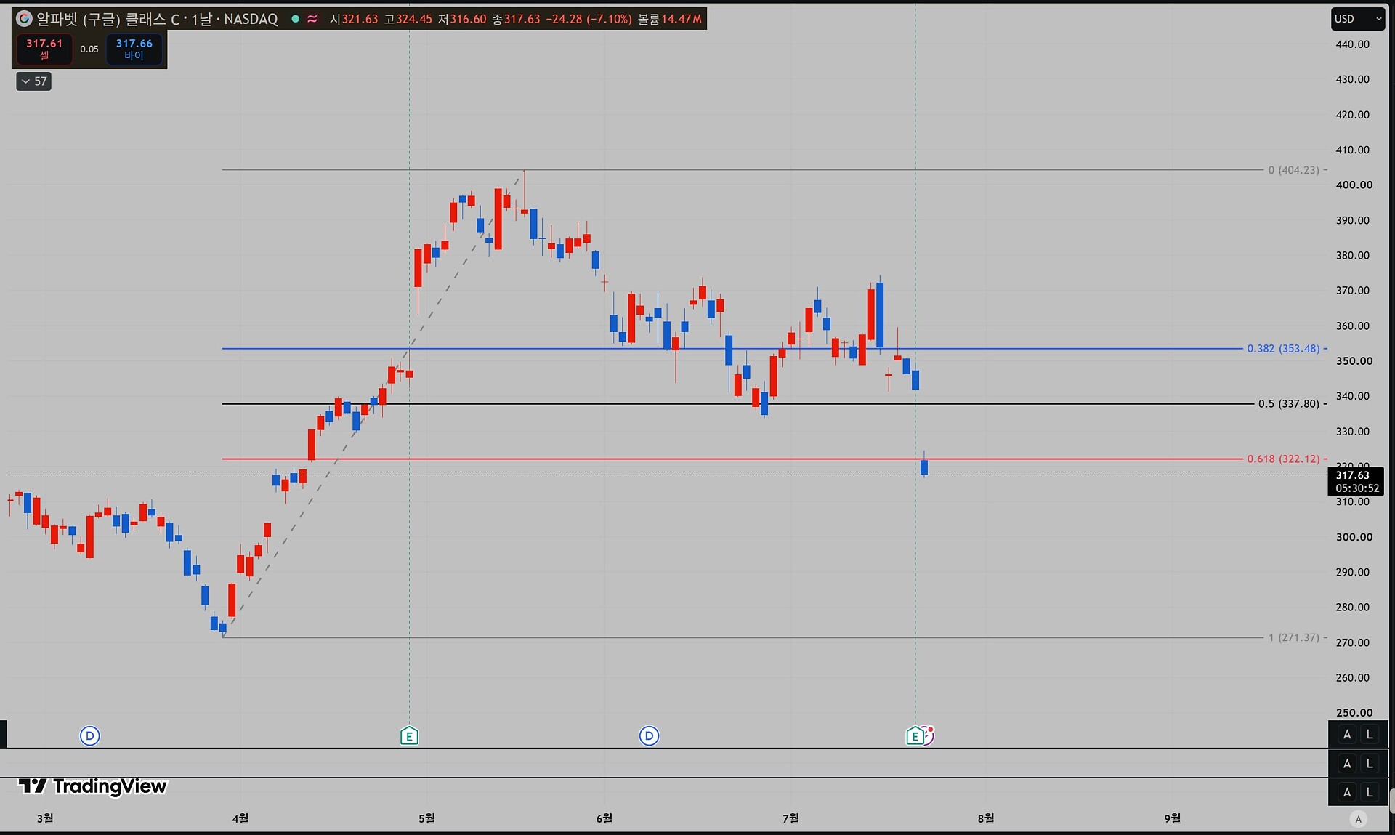
Task: Open the earnings E marker near May
Action: pyautogui.click(x=409, y=736)
